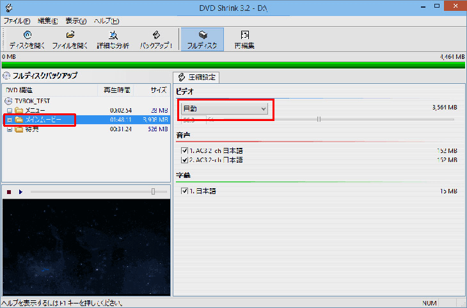Open the video compression 自動 dropdown
467x308 pixels.
[224, 109]
